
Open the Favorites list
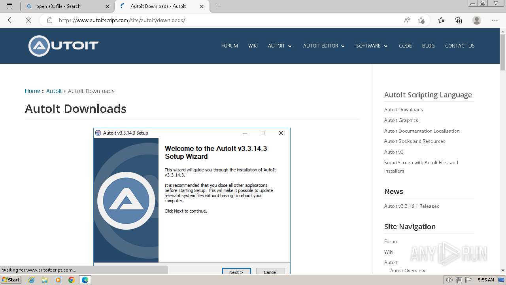click(x=441, y=20)
